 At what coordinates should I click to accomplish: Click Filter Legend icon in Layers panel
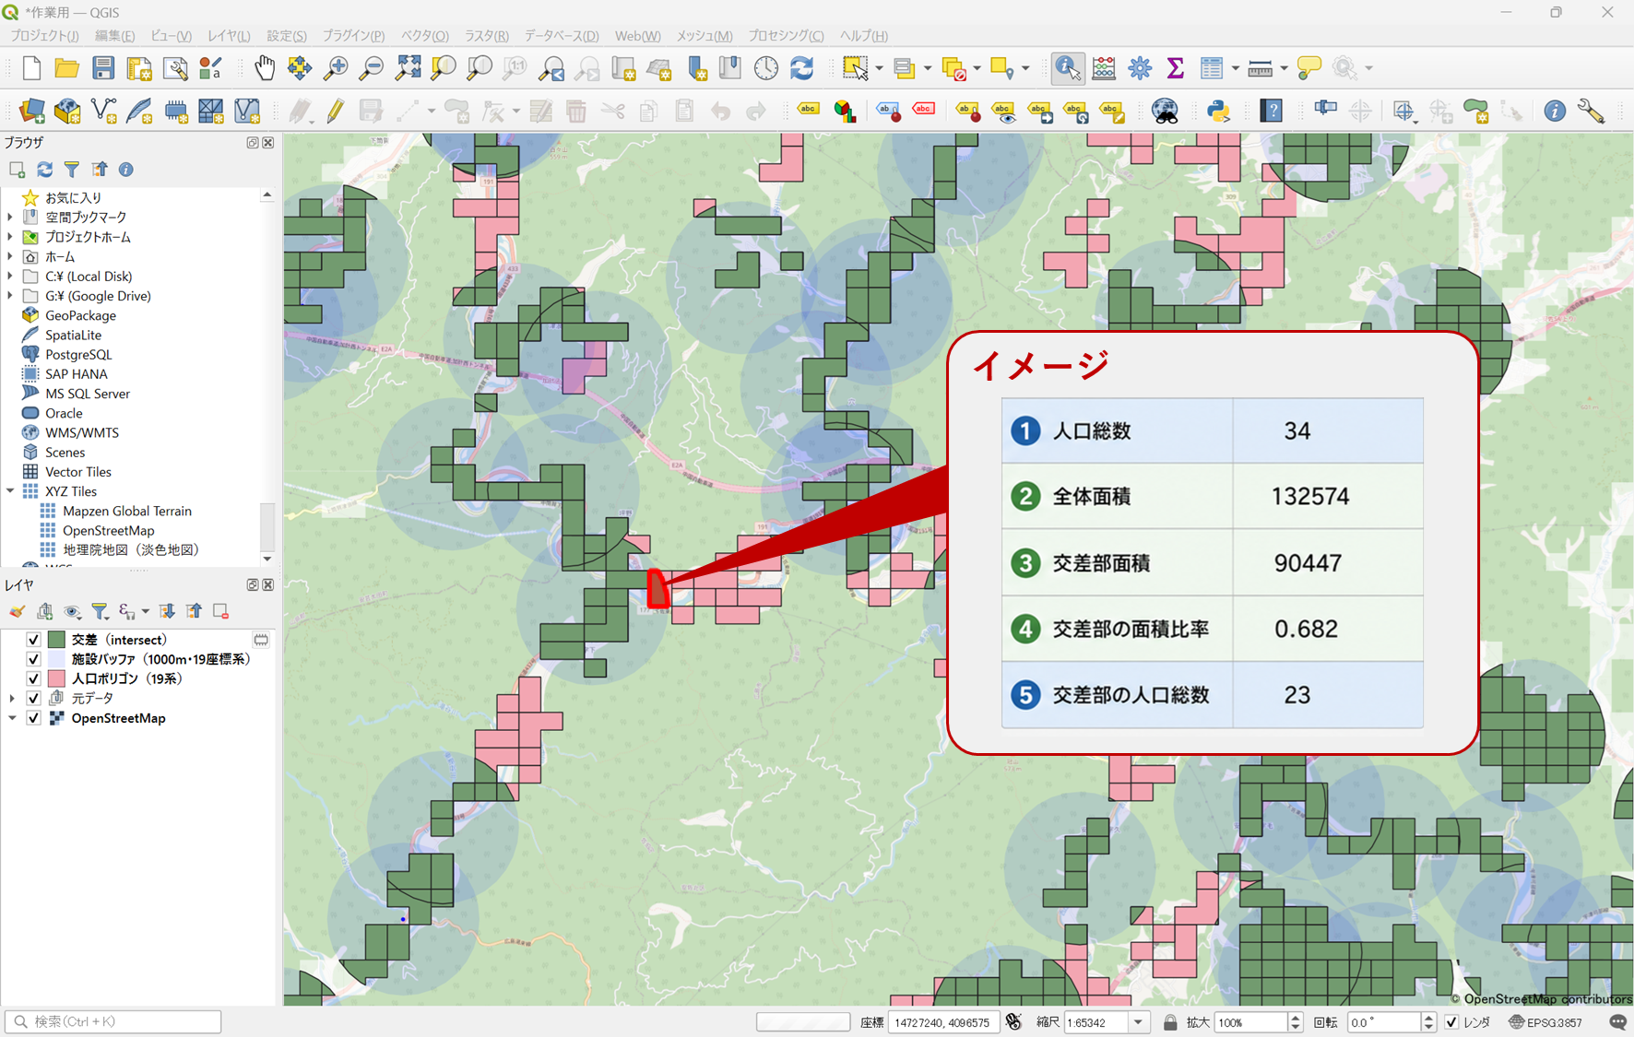click(x=100, y=611)
